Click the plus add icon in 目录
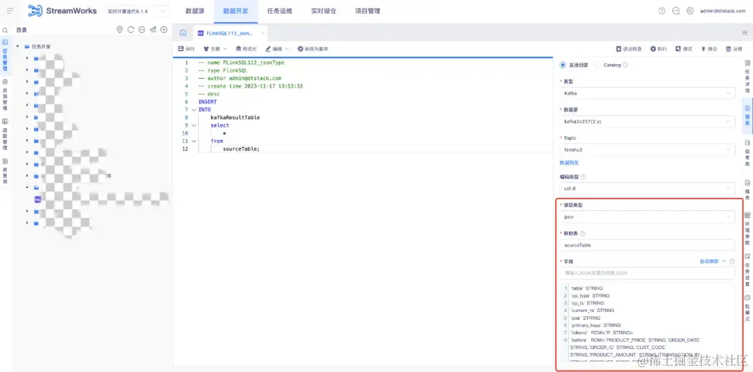 (x=164, y=30)
